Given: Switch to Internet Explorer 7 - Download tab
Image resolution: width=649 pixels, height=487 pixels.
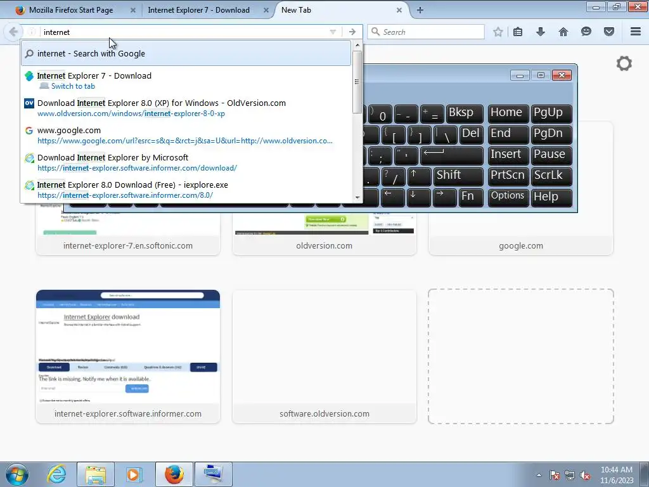Looking at the screenshot, I should [x=198, y=10].
